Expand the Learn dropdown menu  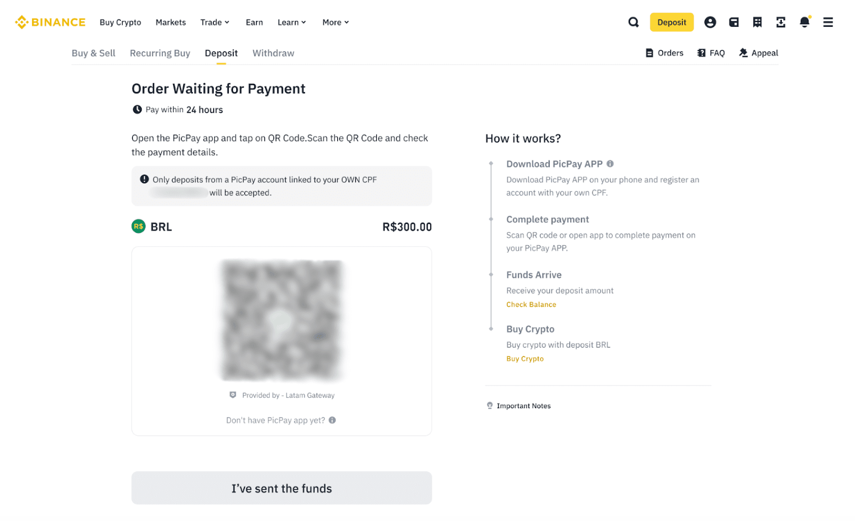[x=292, y=22]
